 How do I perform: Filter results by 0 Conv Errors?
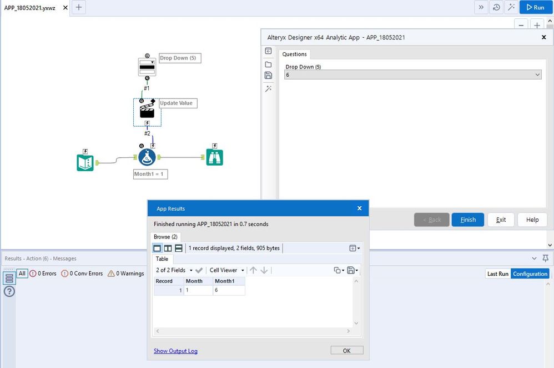click(x=82, y=273)
